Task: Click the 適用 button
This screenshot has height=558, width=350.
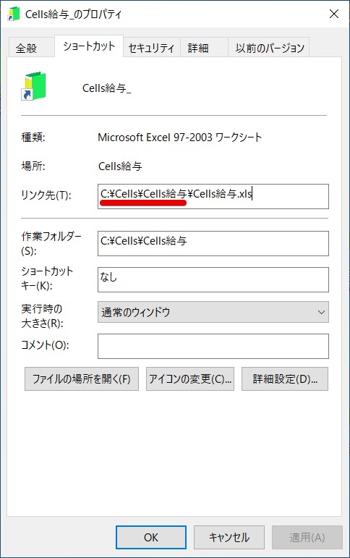Action: pyautogui.click(x=307, y=537)
